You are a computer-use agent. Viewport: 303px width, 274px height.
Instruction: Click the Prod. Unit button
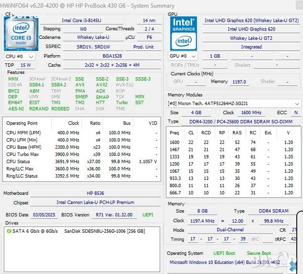pos(143,47)
